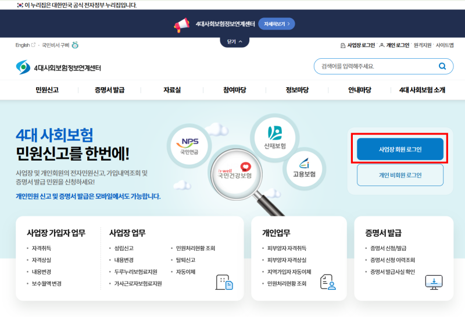
Task: Open the 증명서 발급 menu
Action: pyautogui.click(x=110, y=90)
